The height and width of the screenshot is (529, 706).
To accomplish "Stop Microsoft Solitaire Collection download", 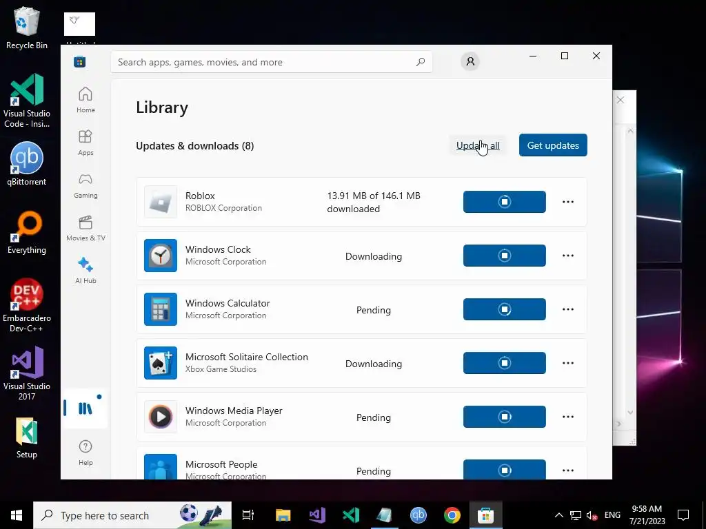I will pos(504,363).
